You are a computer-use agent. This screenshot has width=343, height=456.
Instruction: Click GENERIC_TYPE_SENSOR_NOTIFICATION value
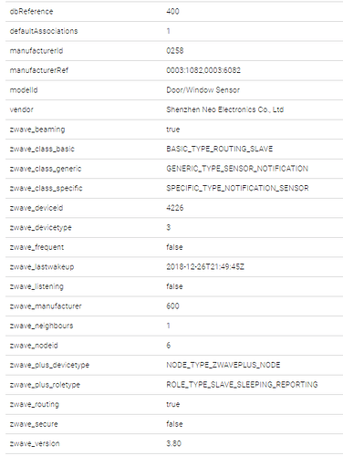237,169
